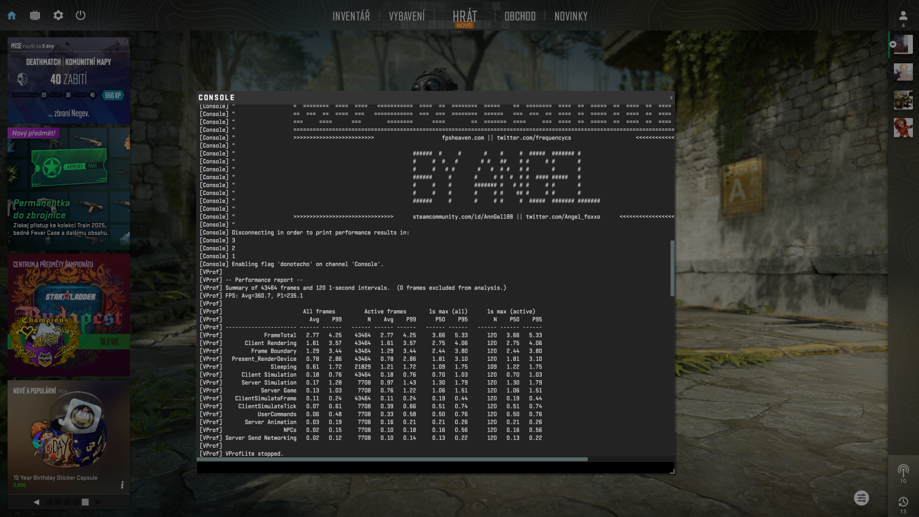The image size is (919, 517).
Task: Open the Permanentka do zbrojnice banner
Action: [68, 189]
